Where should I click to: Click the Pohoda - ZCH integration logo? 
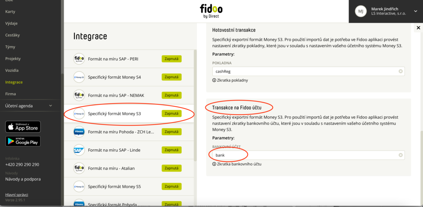79,132
